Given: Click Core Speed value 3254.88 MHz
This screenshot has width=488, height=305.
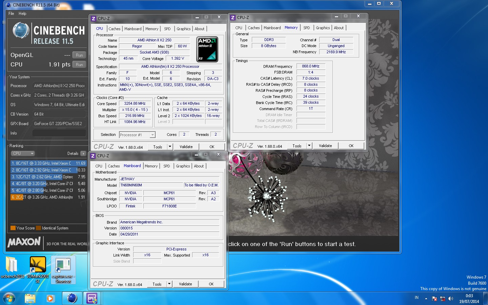Looking at the screenshot, I should [135, 103].
